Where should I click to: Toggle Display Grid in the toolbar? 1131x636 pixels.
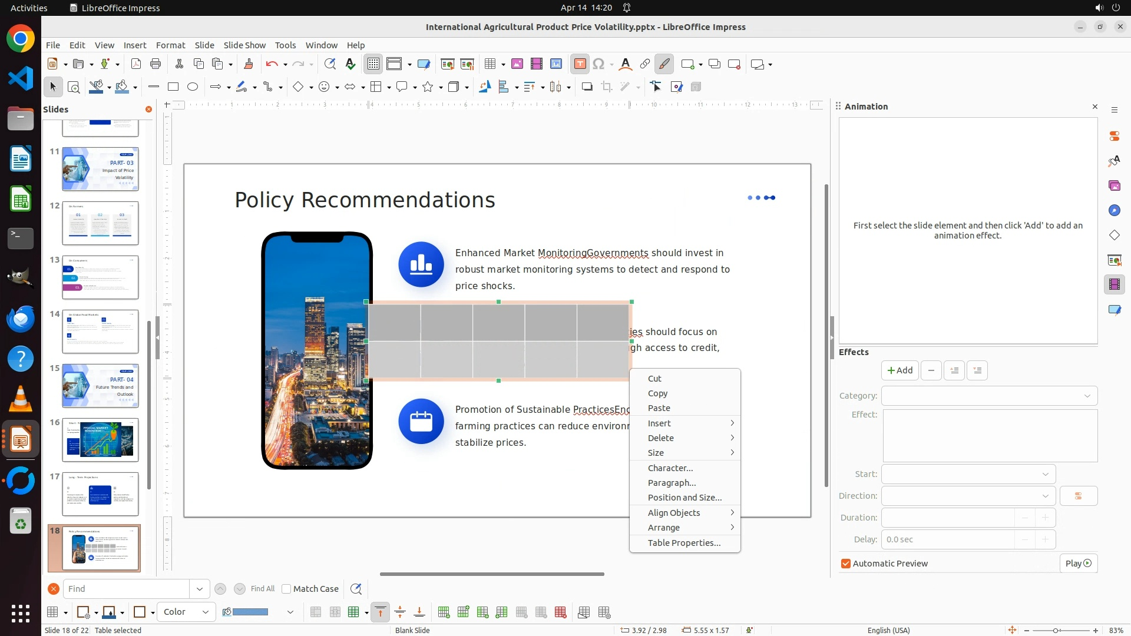click(373, 64)
